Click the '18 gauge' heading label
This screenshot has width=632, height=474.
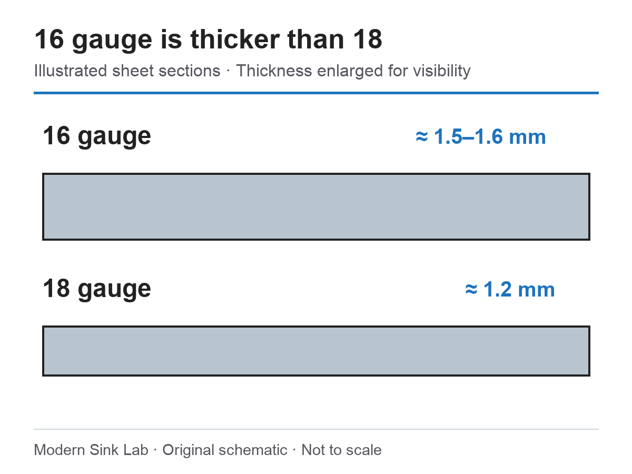(x=97, y=289)
